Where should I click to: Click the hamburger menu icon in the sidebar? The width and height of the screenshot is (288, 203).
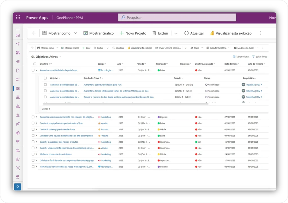[17, 29]
